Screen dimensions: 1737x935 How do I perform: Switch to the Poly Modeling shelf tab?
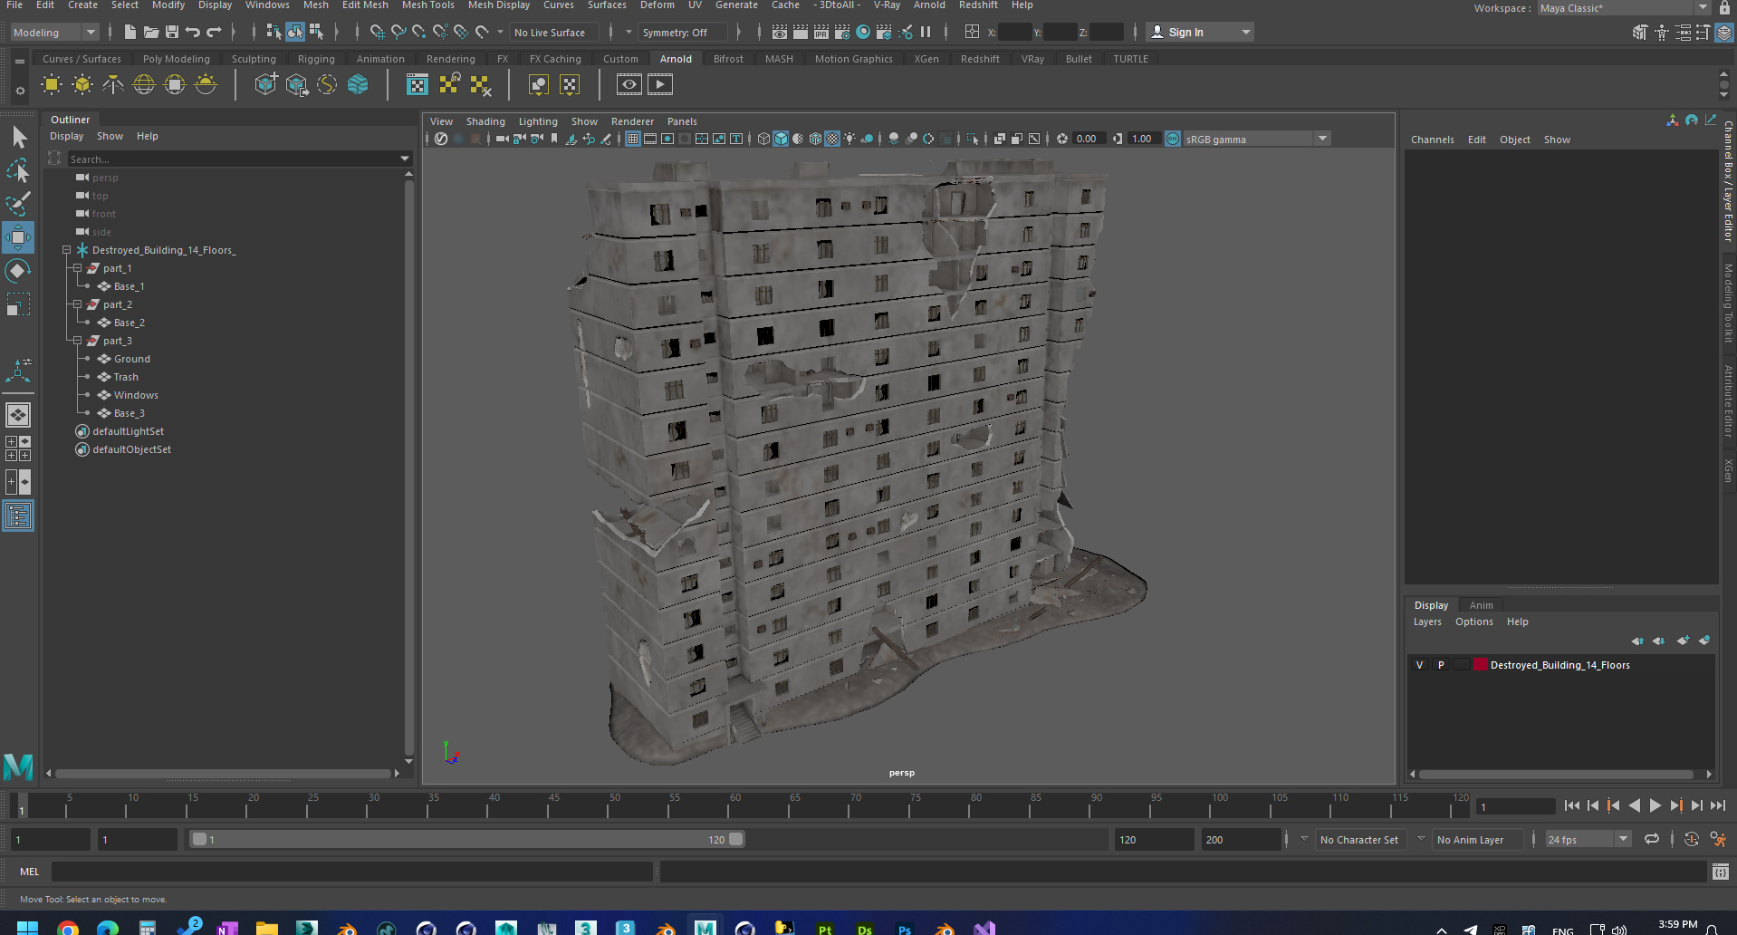click(177, 59)
